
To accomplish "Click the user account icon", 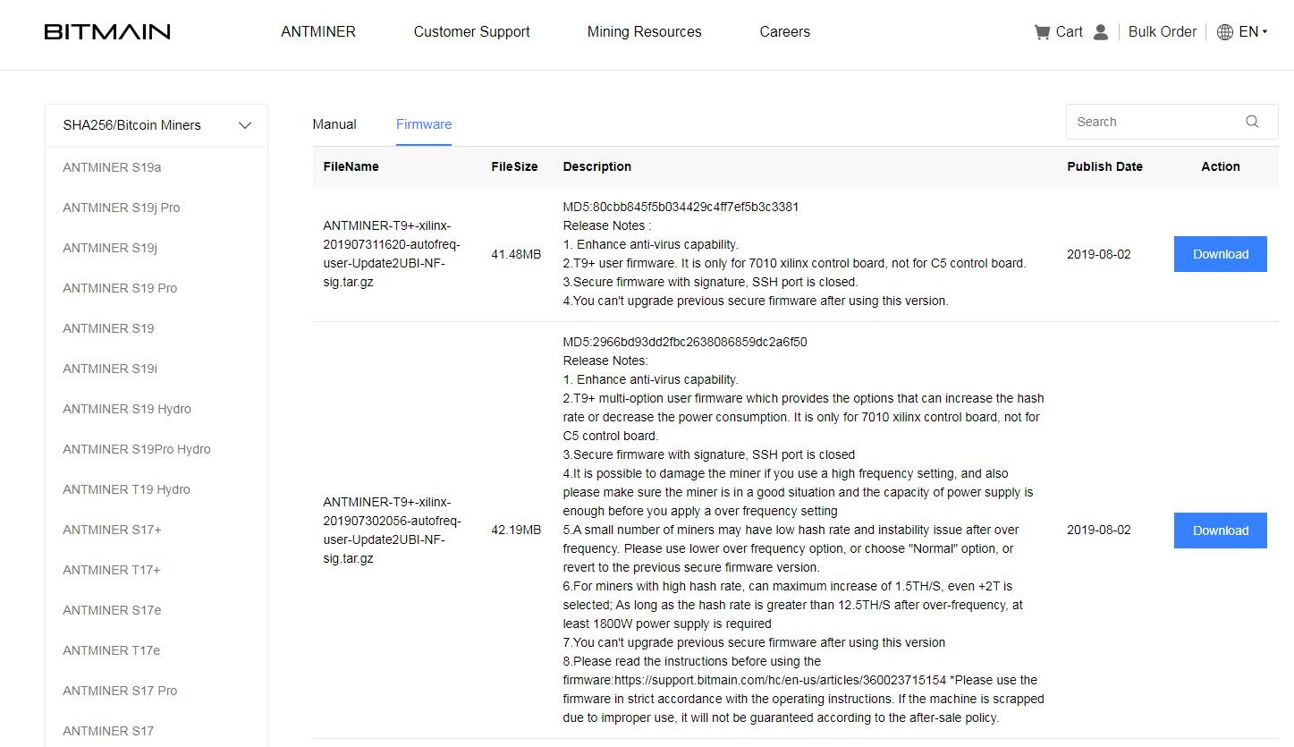I will 1100,31.
